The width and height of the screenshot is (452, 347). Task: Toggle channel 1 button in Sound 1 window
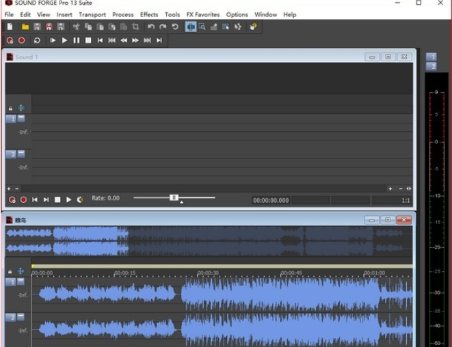11,118
